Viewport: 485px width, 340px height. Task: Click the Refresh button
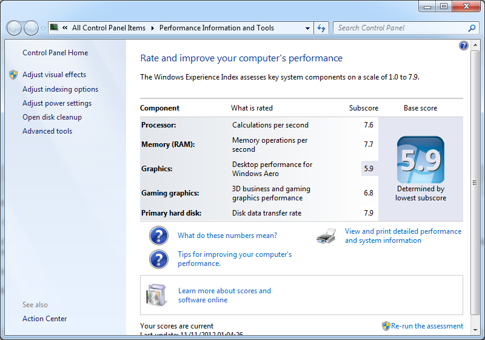pos(321,28)
